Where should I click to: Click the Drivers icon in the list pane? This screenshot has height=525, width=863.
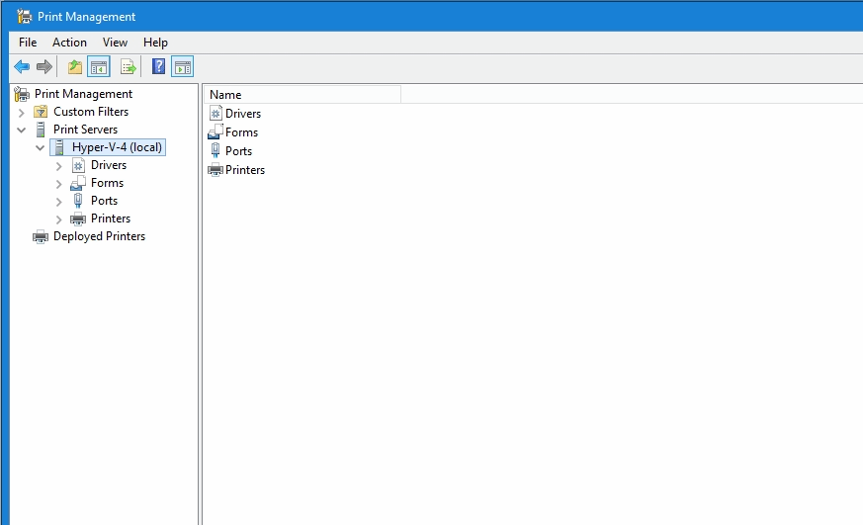(216, 114)
